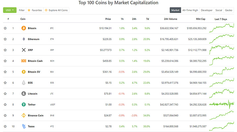Favorite Bitcoin with its star toggle
The image size is (237, 132).
point(5,28)
